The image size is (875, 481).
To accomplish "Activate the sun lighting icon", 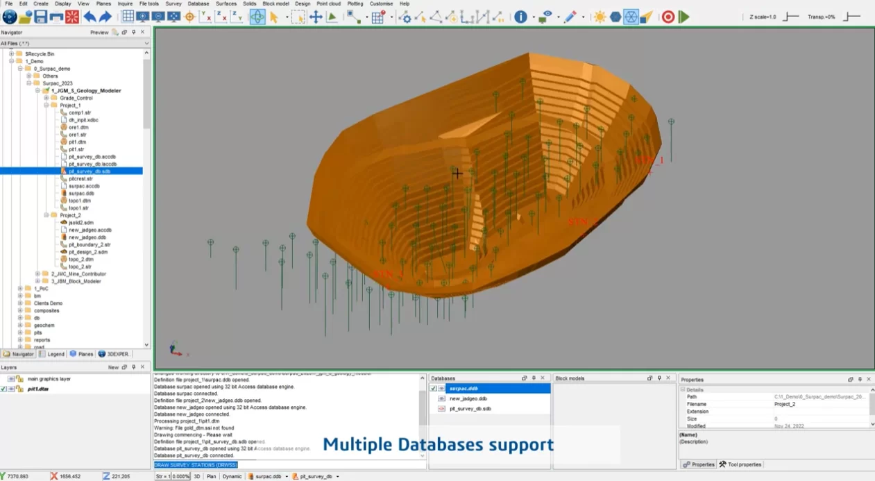I will click(x=600, y=17).
